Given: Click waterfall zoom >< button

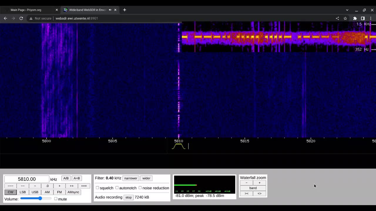Looking at the screenshot, I should (x=246, y=193).
